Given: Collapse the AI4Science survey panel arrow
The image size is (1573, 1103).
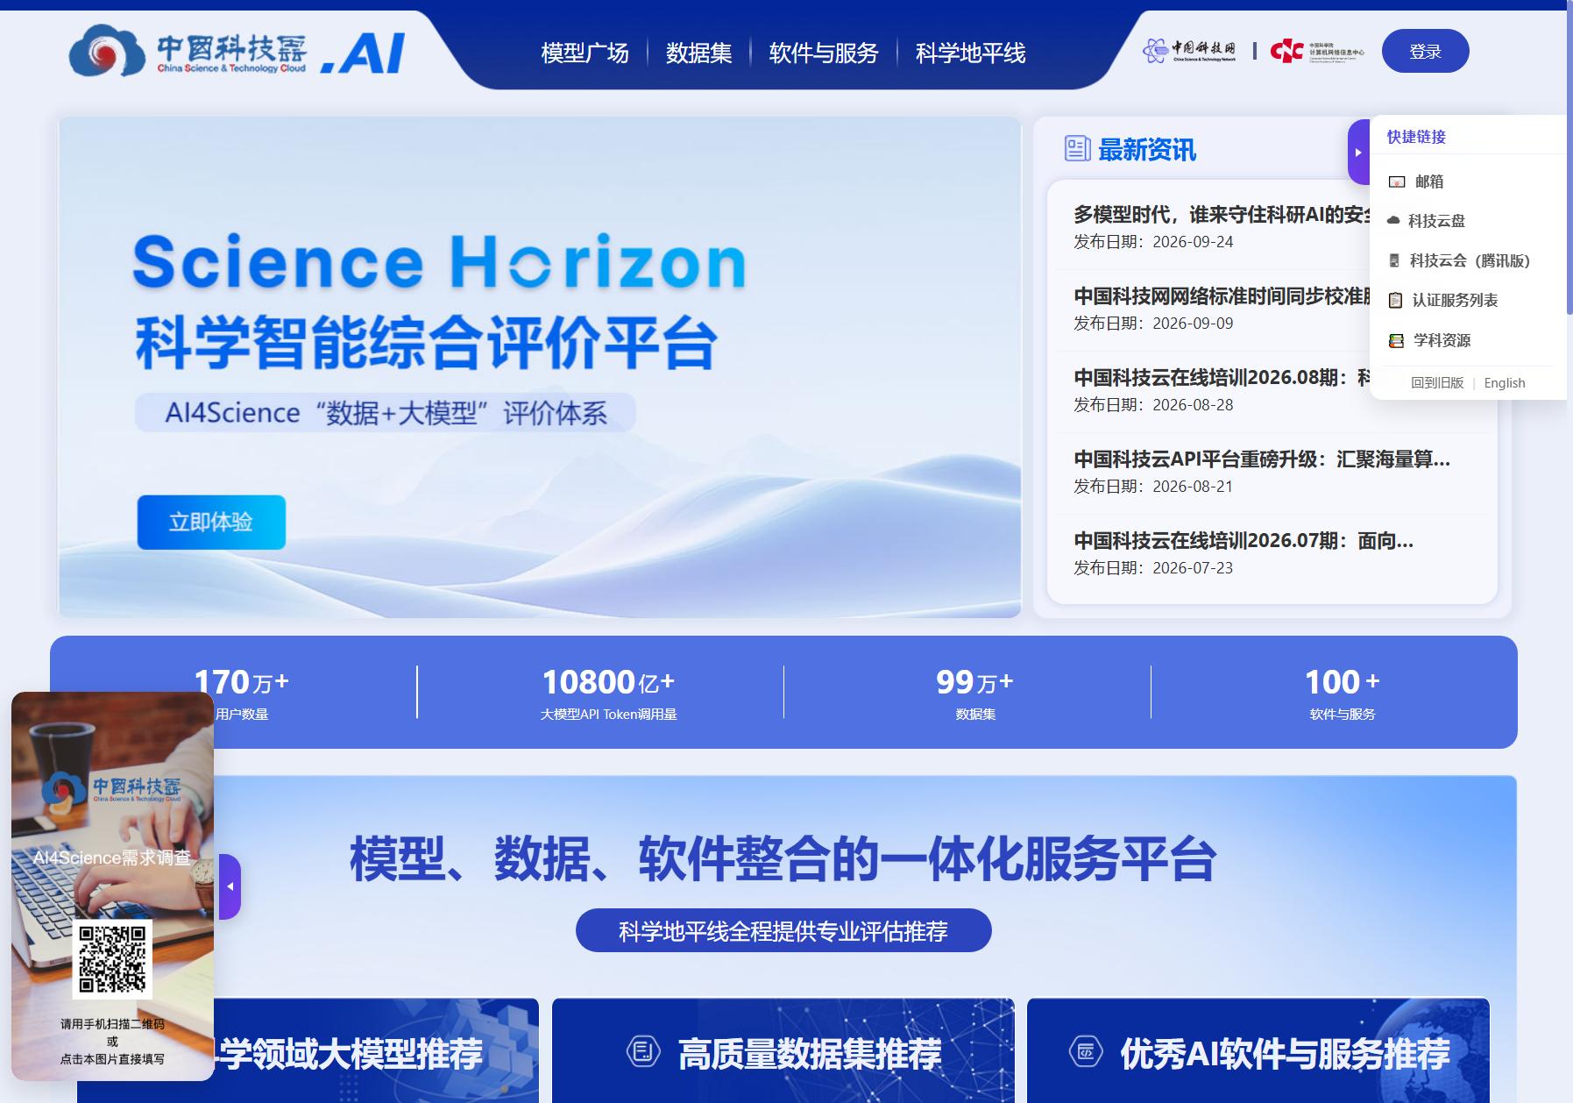Looking at the screenshot, I should 230,886.
